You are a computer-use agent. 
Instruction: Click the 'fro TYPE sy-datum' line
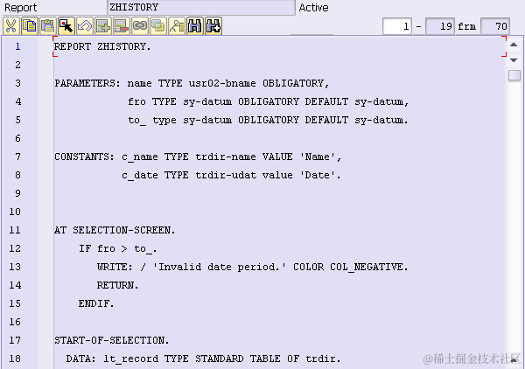point(269,101)
